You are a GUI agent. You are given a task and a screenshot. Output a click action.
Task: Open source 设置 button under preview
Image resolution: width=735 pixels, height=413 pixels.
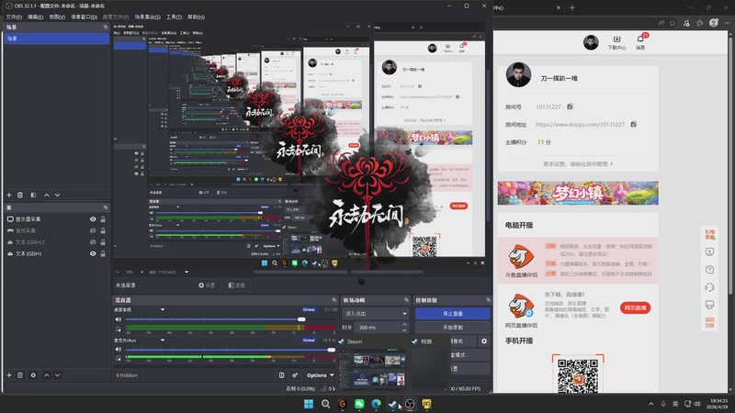(x=207, y=285)
